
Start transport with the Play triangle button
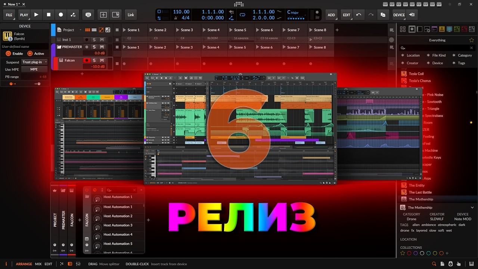click(36, 15)
